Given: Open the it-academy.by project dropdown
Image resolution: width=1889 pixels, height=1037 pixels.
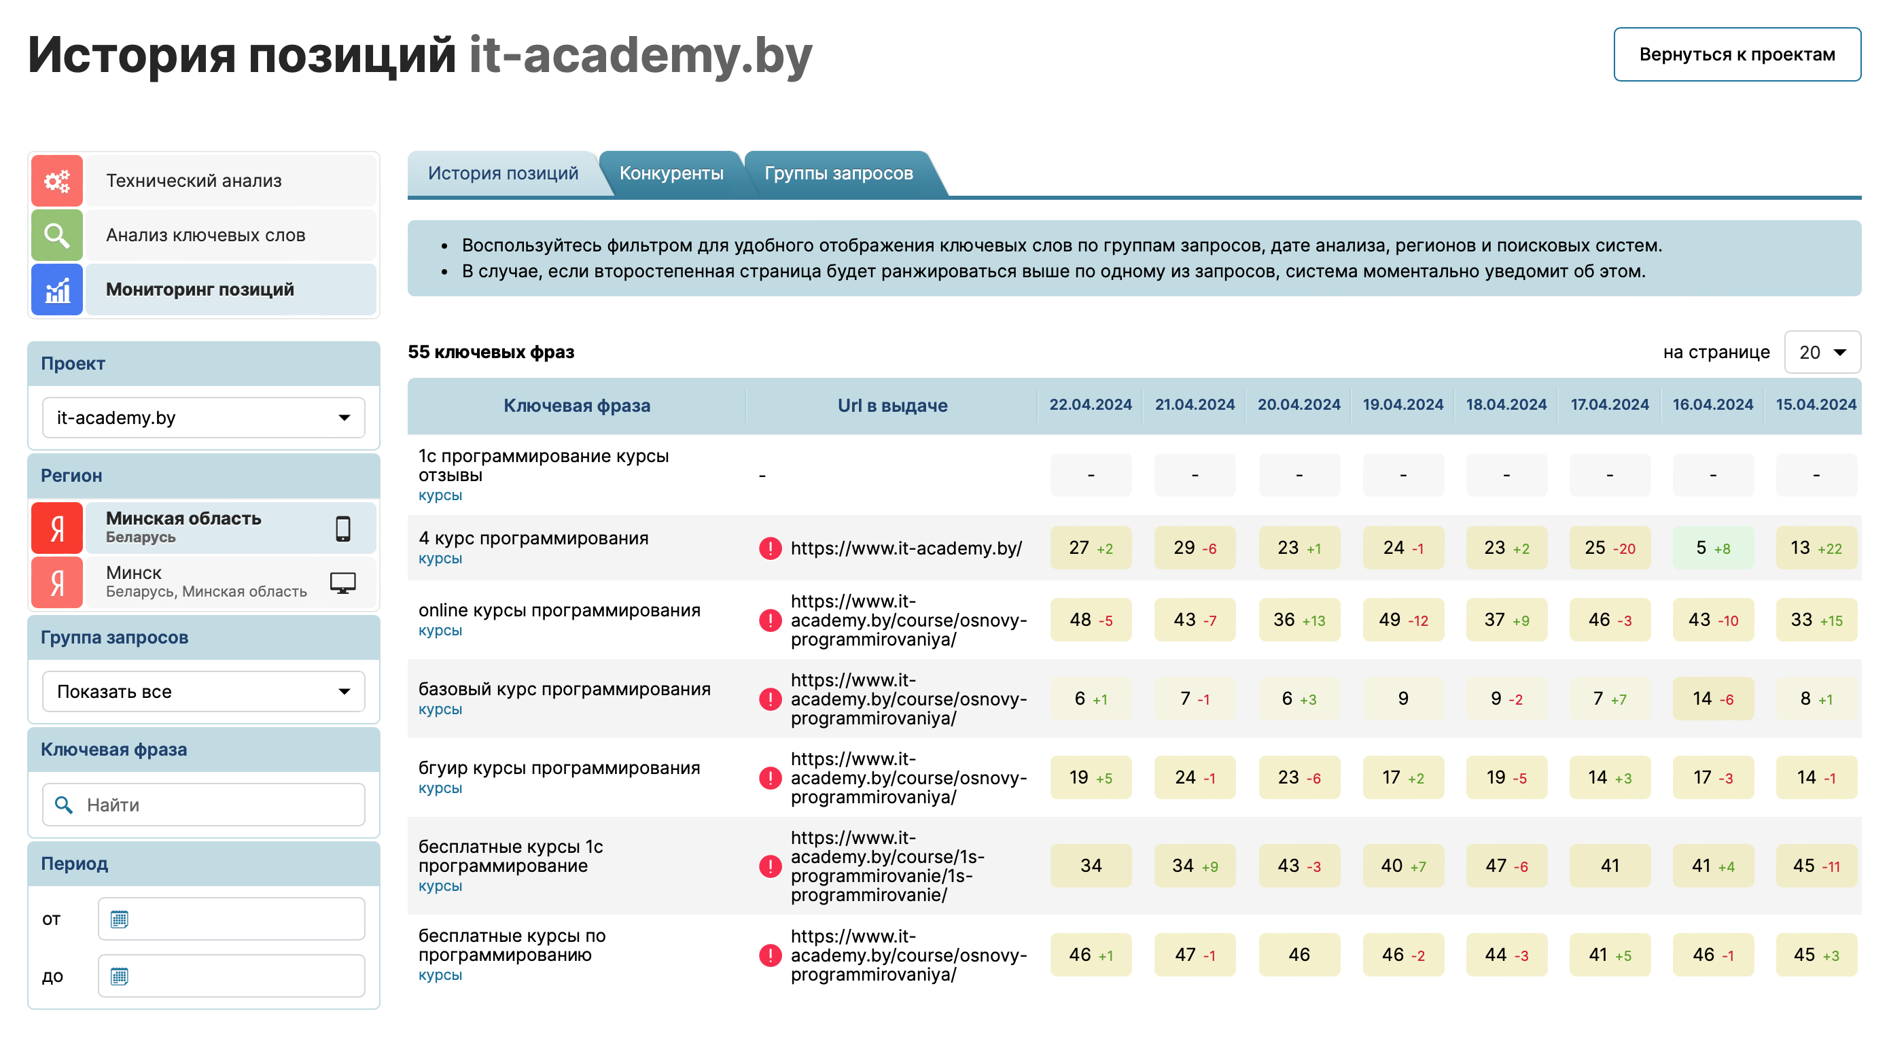Looking at the screenshot, I should coord(203,417).
